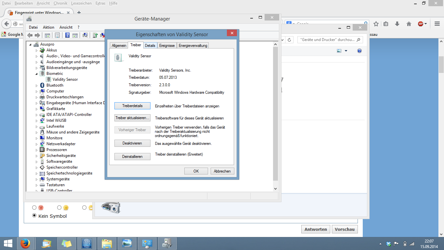
Task: Click the Dropbox icon in the system tray
Action: coord(388,243)
